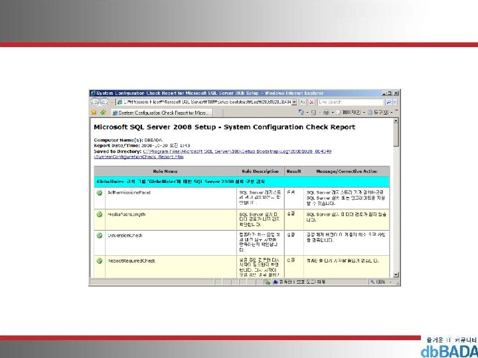Click the Report Date/Time line
The image size is (478, 358).
click(x=142, y=145)
